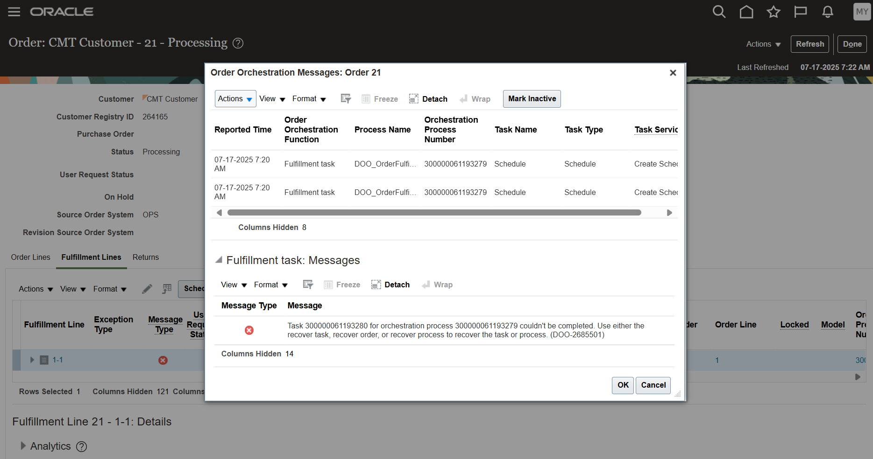Open the Favorites star icon
The width and height of the screenshot is (873, 459).
[x=774, y=12]
